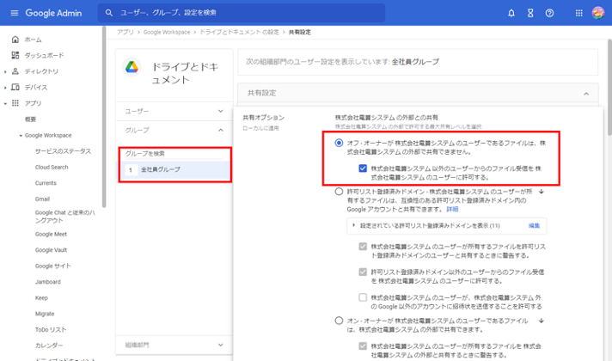Open Gmail in sidebar
The height and width of the screenshot is (361, 612).
pyautogui.click(x=42, y=199)
